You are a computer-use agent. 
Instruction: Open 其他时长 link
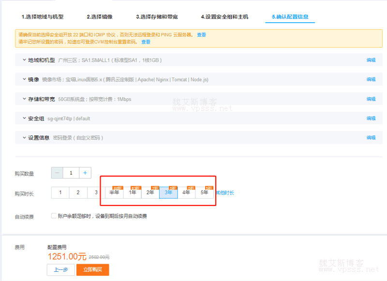point(225,193)
